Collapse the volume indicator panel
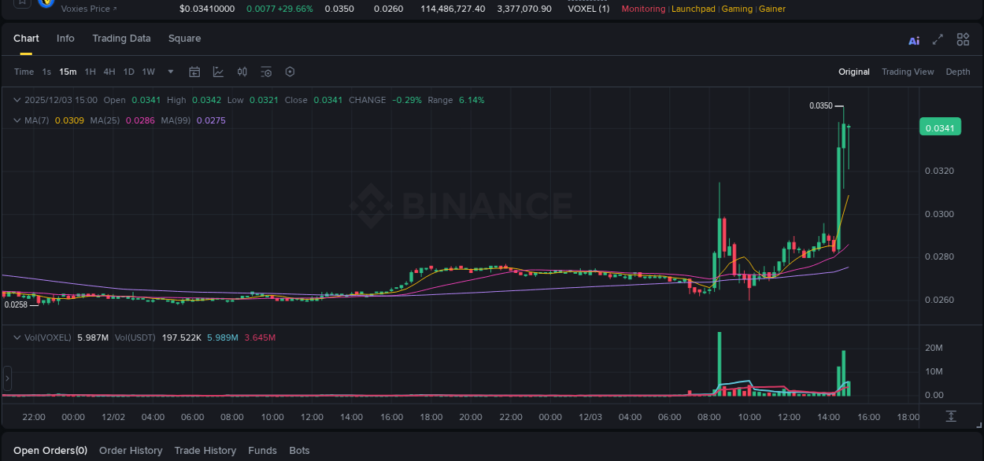The image size is (984, 461). tap(17, 336)
